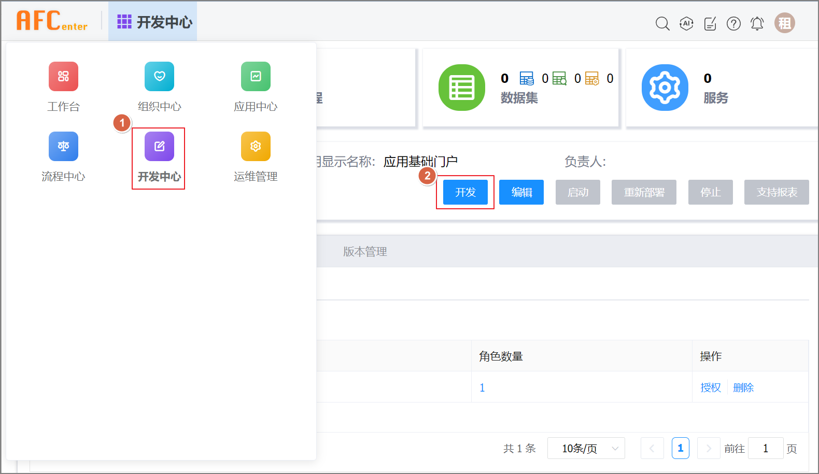819x474 pixels.
Task: Click the 授权 link in table row
Action: [x=710, y=387]
